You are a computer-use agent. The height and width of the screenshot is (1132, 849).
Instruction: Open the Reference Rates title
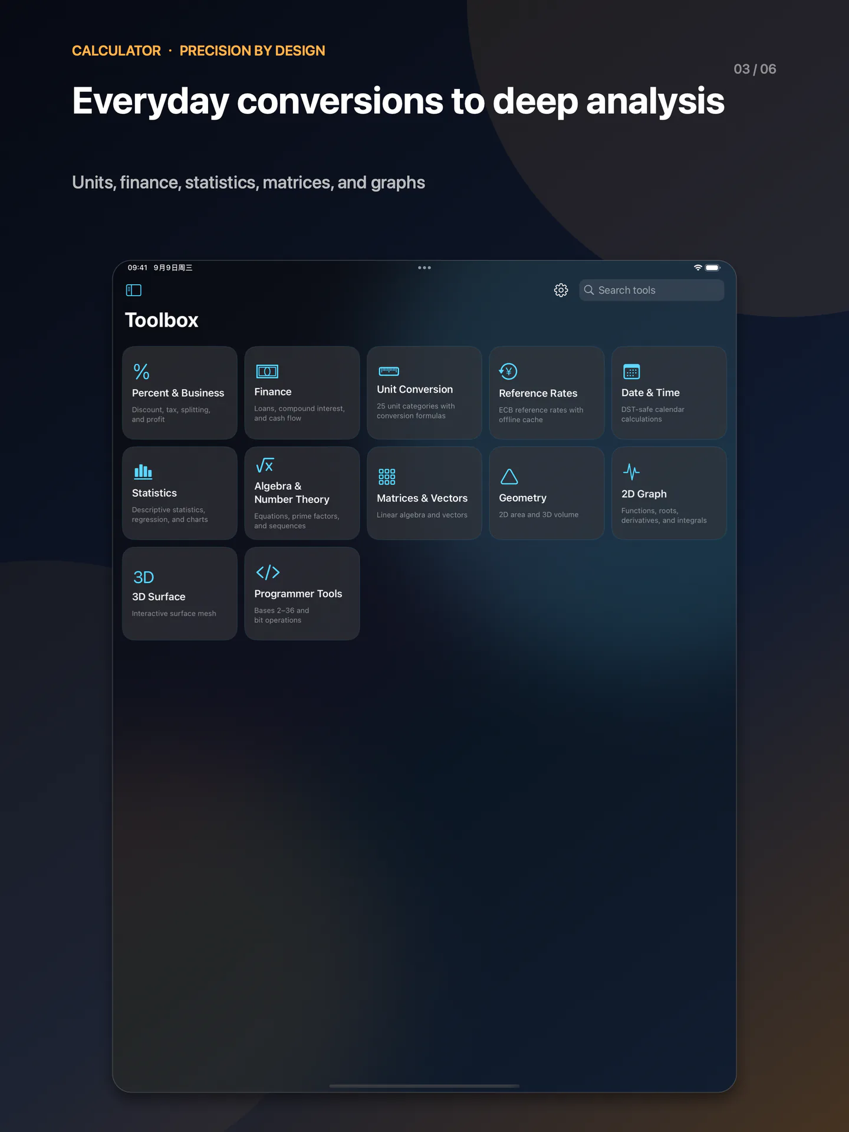(x=538, y=393)
